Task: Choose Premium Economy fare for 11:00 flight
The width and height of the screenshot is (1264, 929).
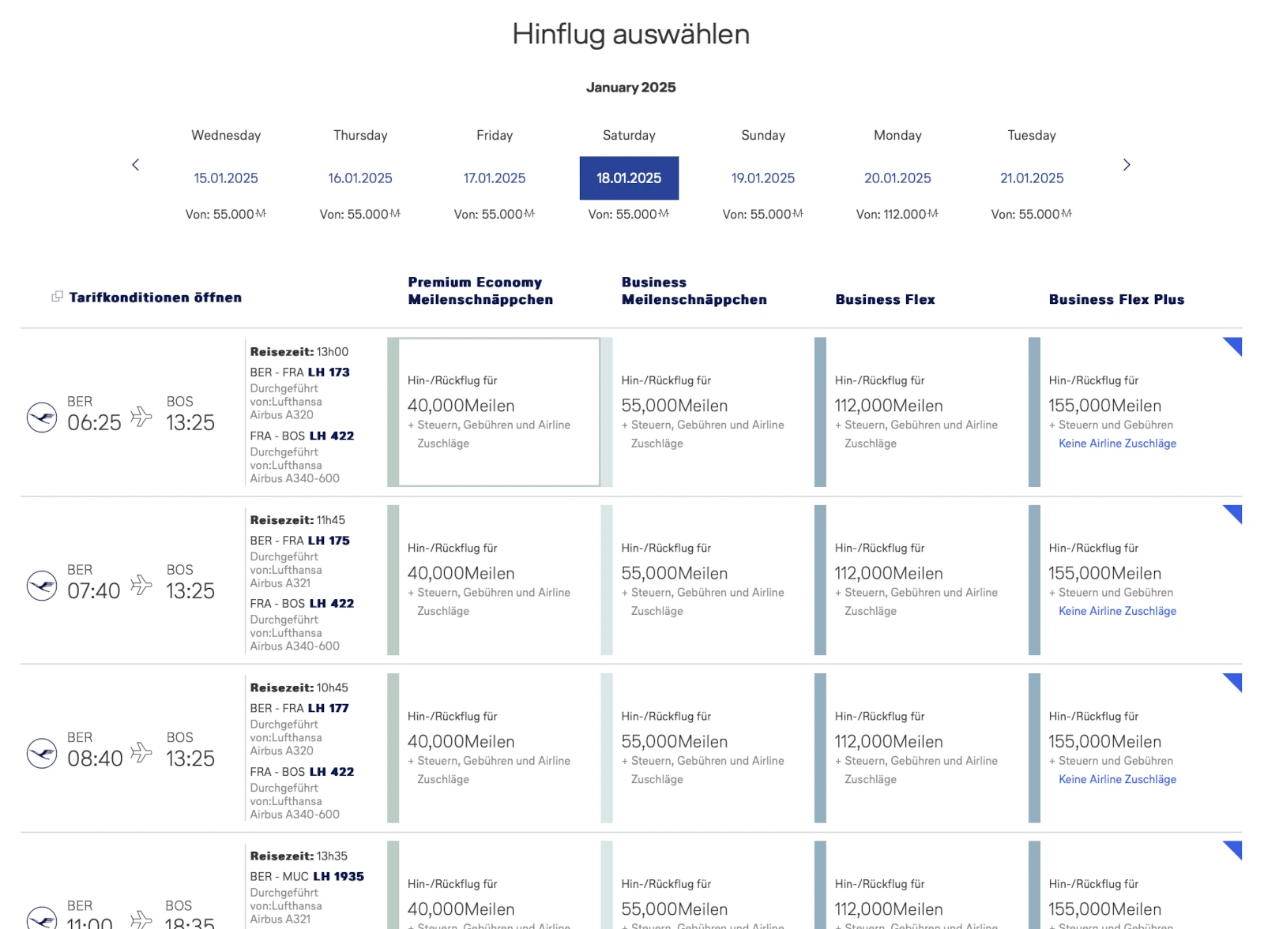Action: (494, 885)
